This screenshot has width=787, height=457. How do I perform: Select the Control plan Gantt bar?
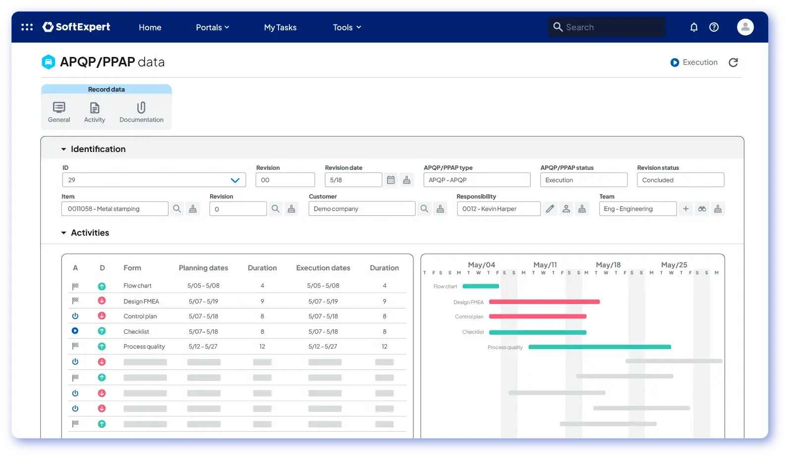[538, 316]
